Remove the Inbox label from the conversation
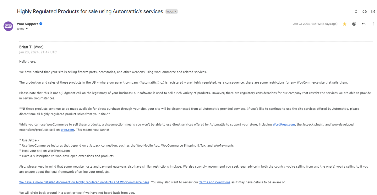377x195 pixels. click(x=176, y=12)
